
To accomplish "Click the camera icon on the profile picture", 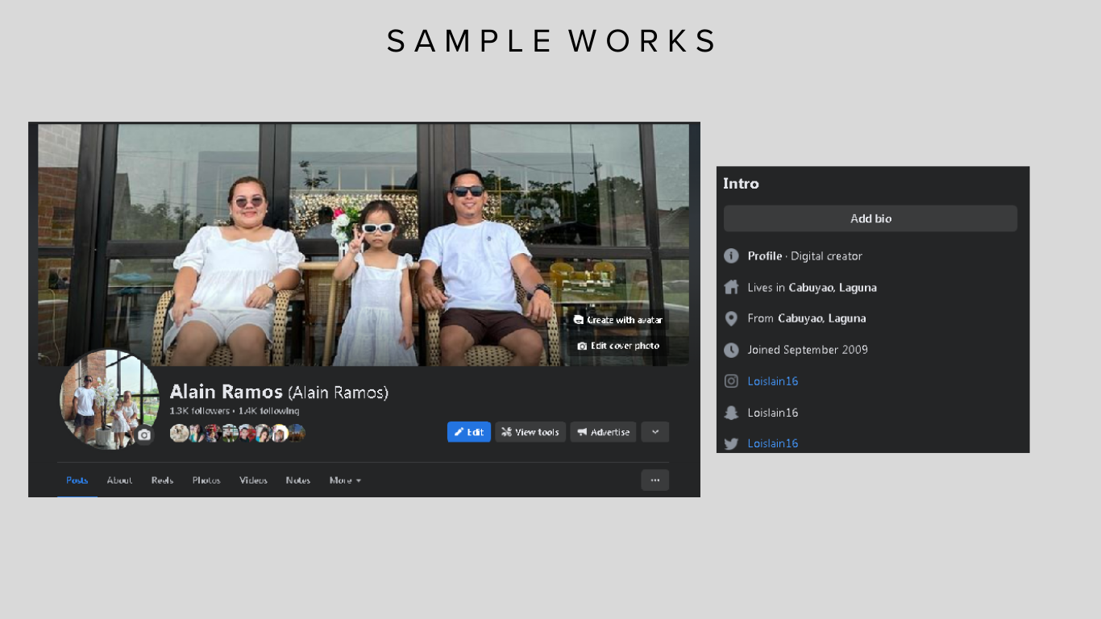I will (143, 435).
